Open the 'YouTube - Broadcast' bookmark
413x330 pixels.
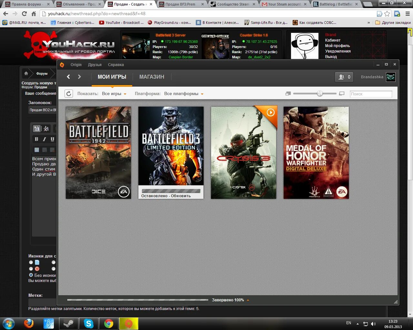[x=121, y=23]
